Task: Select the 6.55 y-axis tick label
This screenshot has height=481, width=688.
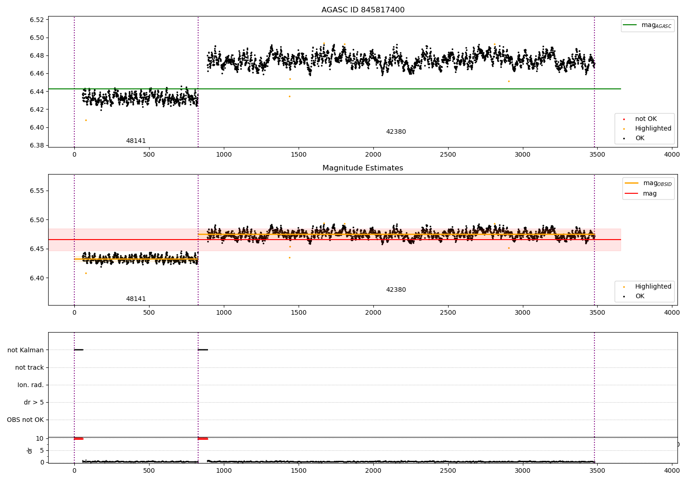Action: tap(37, 191)
